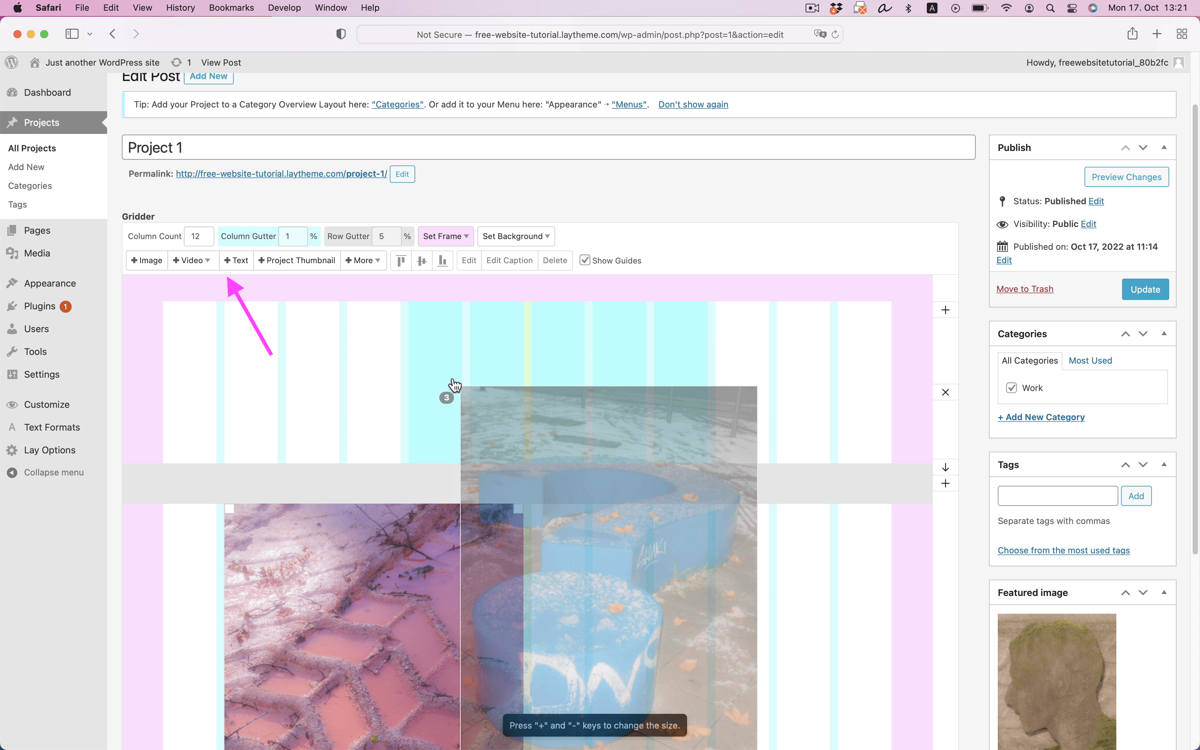This screenshot has height=750, width=1200.
Task: Toggle the Show Guides checkbox
Action: (x=585, y=260)
